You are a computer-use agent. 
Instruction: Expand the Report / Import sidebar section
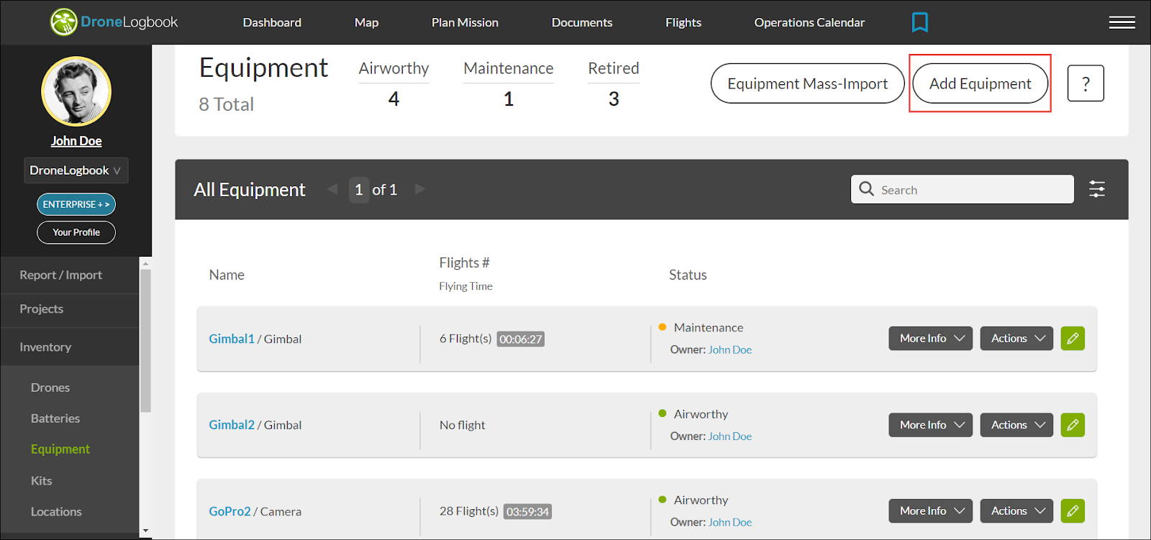[70, 275]
